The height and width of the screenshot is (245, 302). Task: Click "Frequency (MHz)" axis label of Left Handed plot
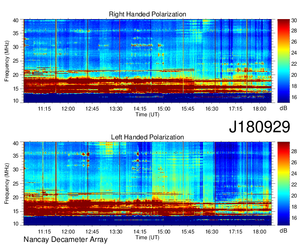click(7, 184)
